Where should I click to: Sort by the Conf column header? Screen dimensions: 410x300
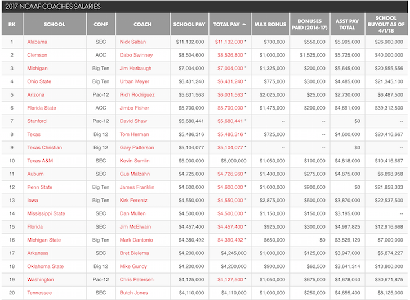point(101,24)
